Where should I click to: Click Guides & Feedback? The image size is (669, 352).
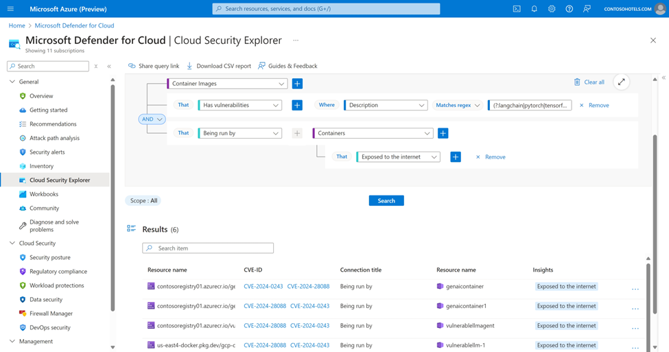(287, 66)
